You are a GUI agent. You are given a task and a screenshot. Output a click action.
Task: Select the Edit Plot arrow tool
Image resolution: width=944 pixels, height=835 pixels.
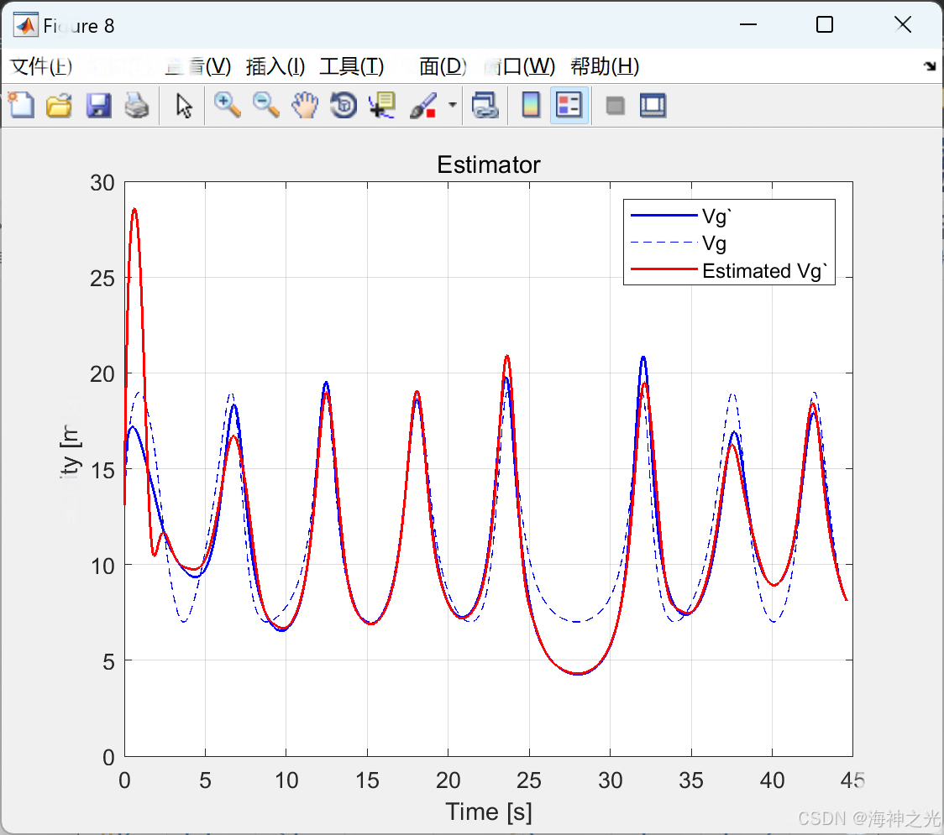point(184,105)
